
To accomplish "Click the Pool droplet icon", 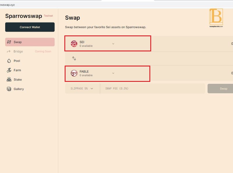I will click(9, 61).
